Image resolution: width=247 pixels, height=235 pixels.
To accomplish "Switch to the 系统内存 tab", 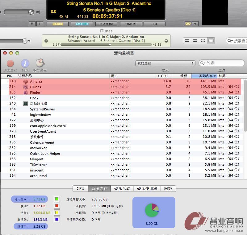I will coord(99,188).
